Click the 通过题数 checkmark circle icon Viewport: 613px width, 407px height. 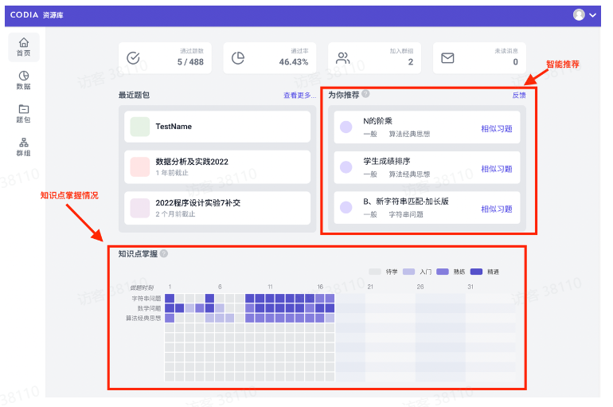134,58
